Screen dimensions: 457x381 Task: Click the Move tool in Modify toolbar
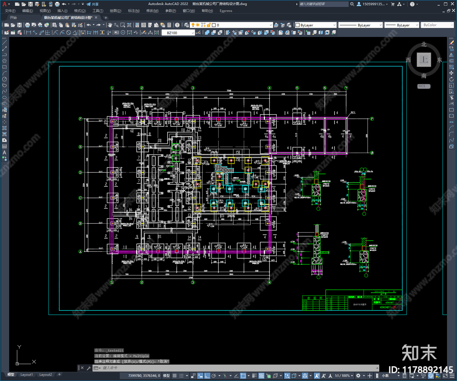[x=451, y=73]
